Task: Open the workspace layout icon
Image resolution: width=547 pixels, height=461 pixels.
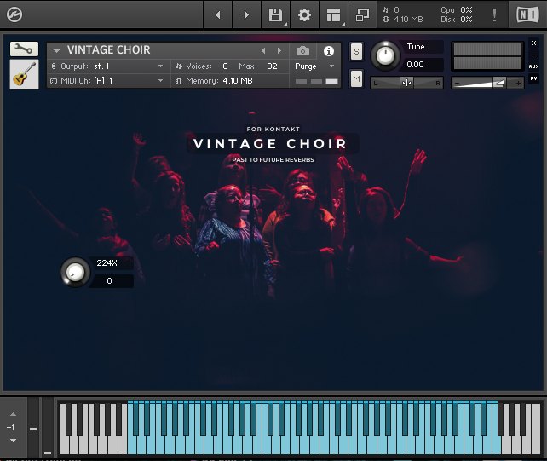Action: (333, 15)
